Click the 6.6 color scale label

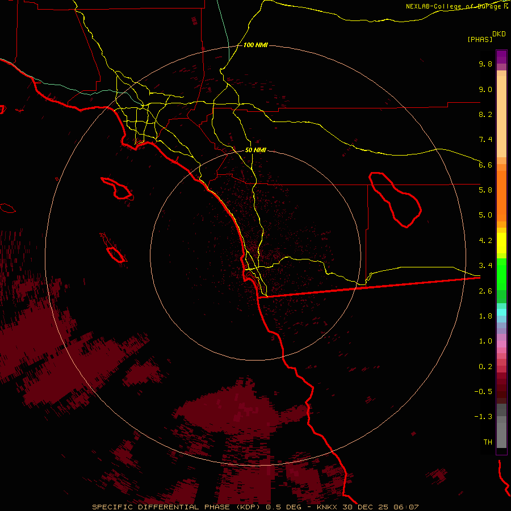click(485, 165)
